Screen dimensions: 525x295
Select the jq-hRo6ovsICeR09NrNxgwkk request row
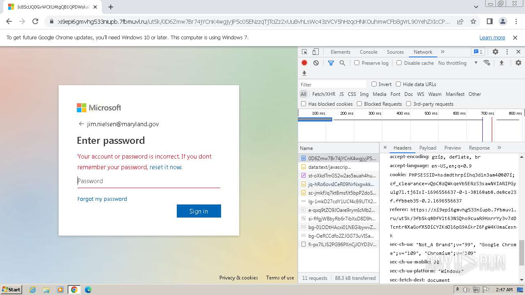point(338,184)
